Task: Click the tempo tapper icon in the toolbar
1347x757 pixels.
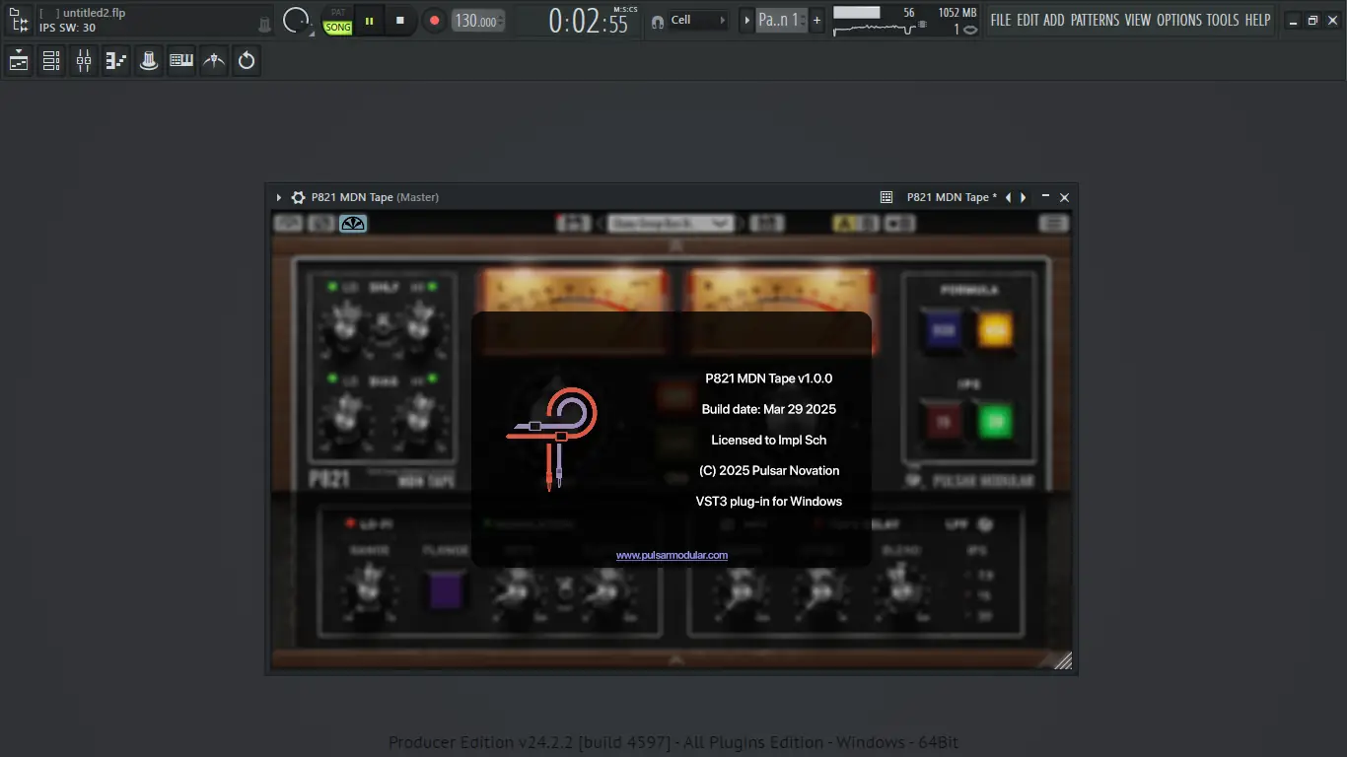Action: [214, 61]
